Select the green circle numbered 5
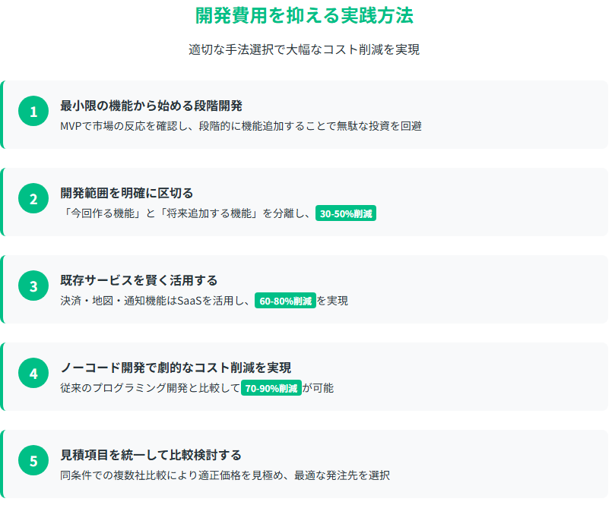 click(x=33, y=460)
